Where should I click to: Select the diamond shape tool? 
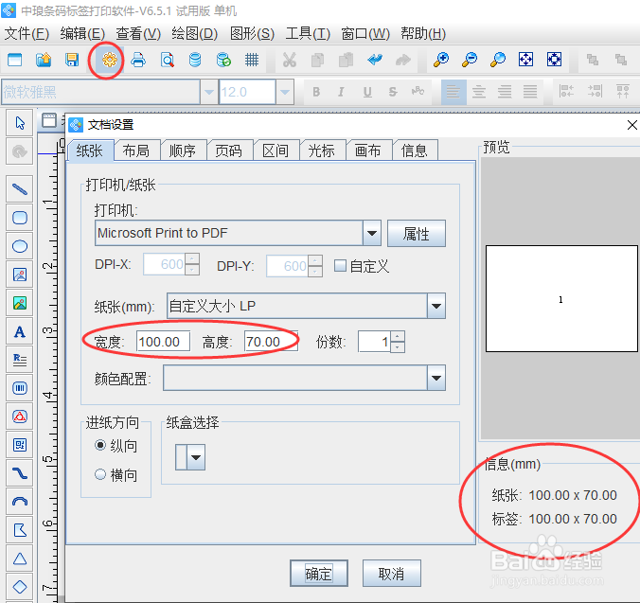tap(20, 587)
